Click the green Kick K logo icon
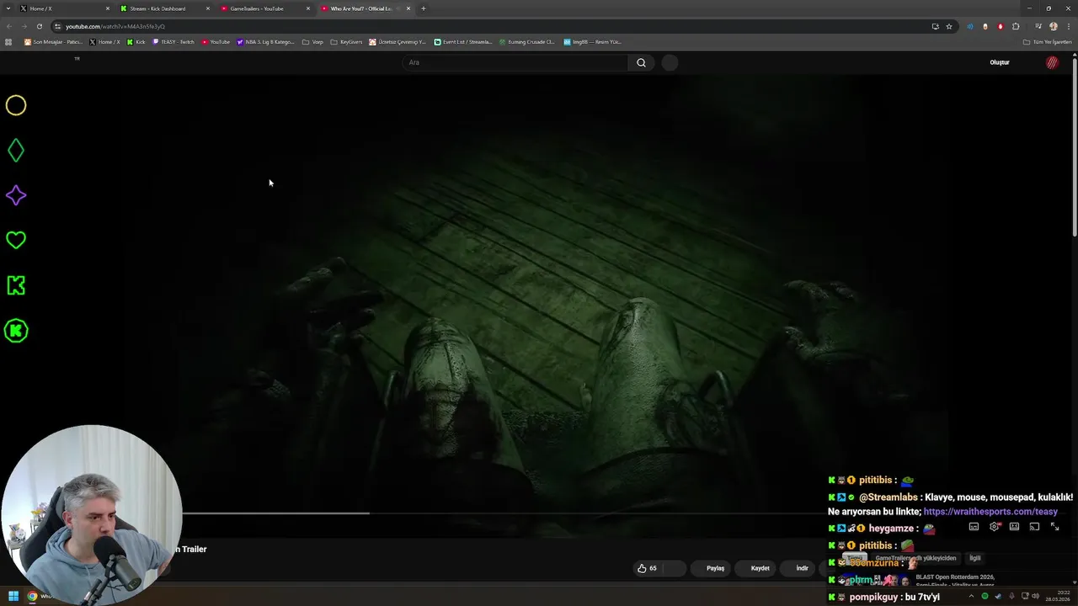The image size is (1078, 606). [x=16, y=285]
